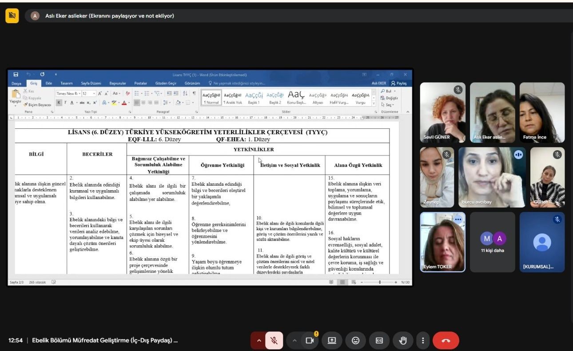Open the Görünüm ribbon tab
This screenshot has width=573, height=351.
(192, 83)
